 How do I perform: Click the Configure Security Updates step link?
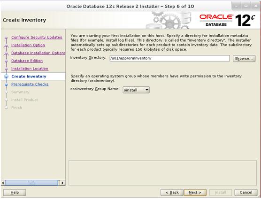click(x=37, y=37)
